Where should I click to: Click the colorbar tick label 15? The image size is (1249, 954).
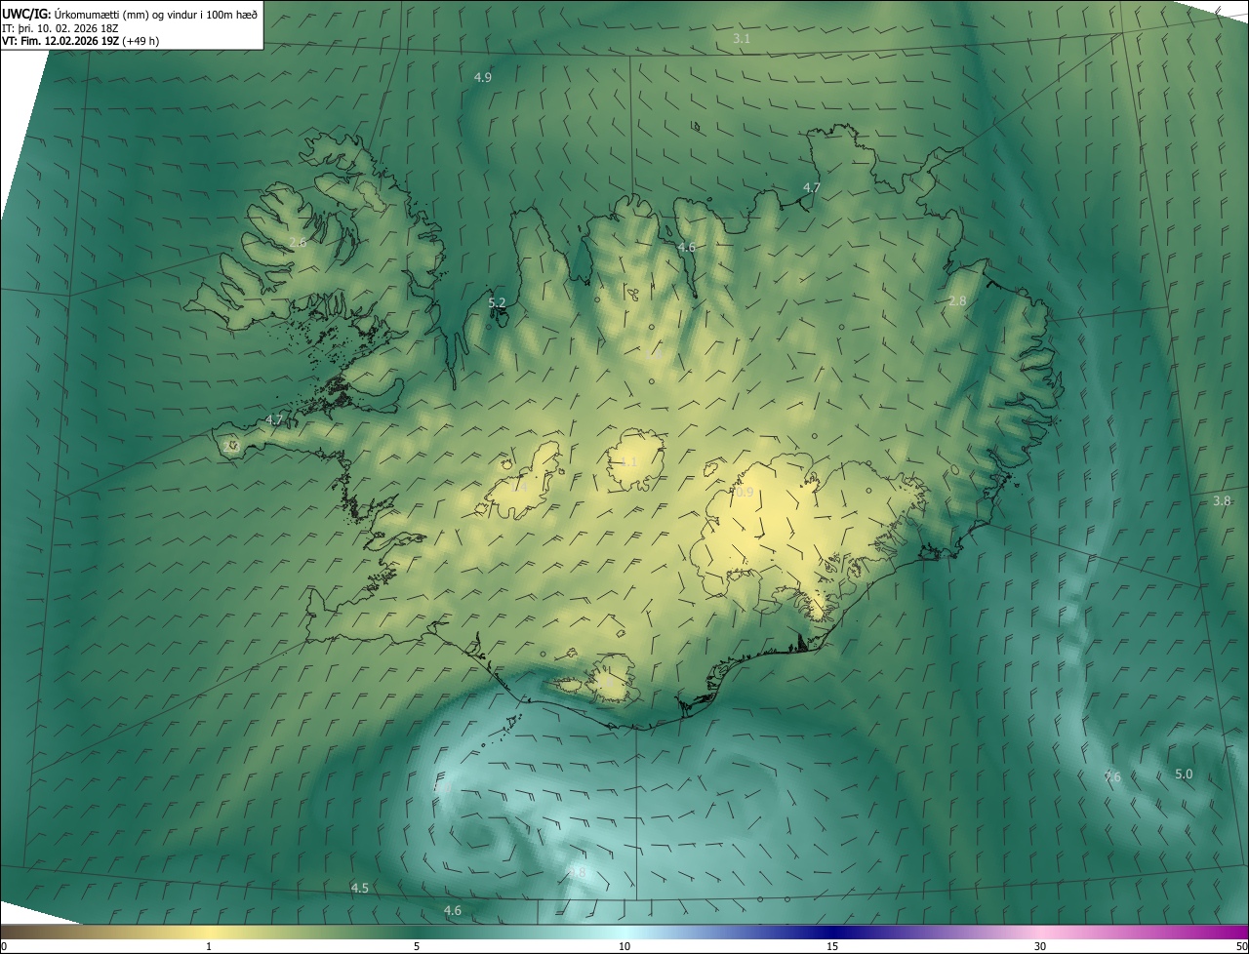(832, 947)
